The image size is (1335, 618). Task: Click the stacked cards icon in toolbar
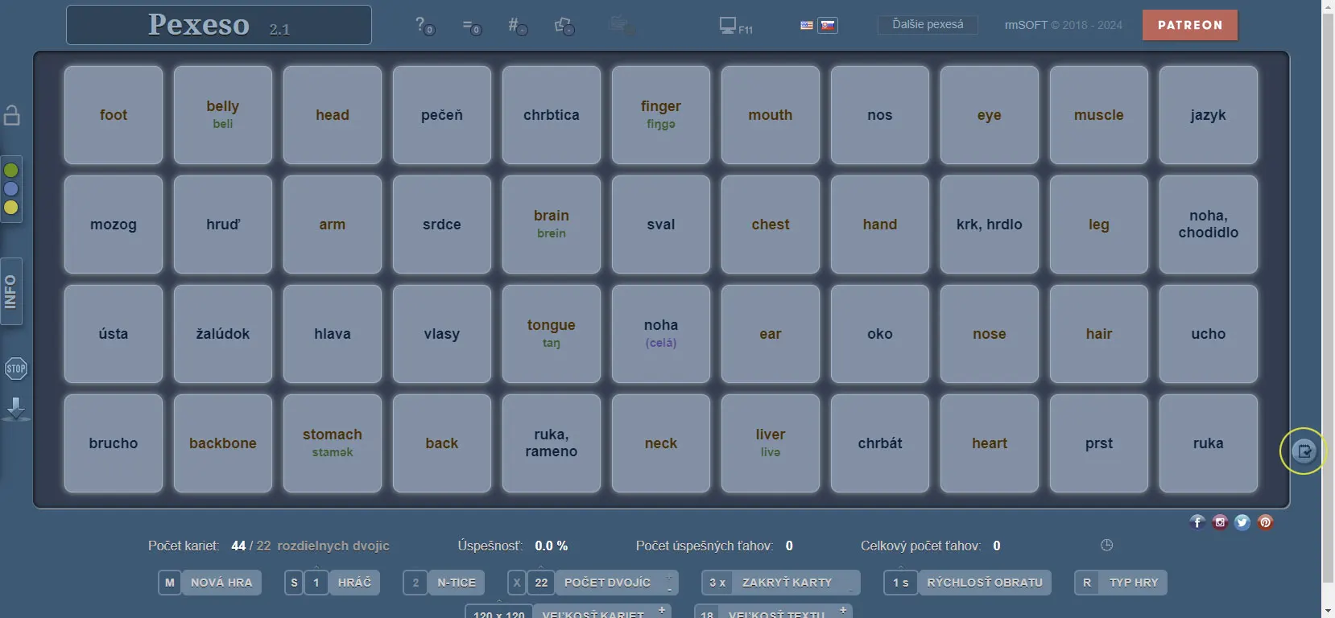click(x=564, y=26)
